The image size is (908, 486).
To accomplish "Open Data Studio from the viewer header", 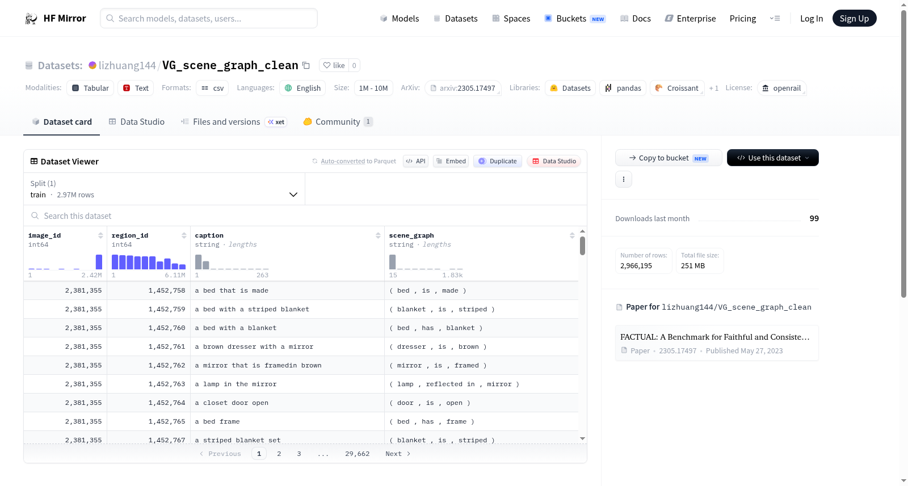I will point(554,161).
